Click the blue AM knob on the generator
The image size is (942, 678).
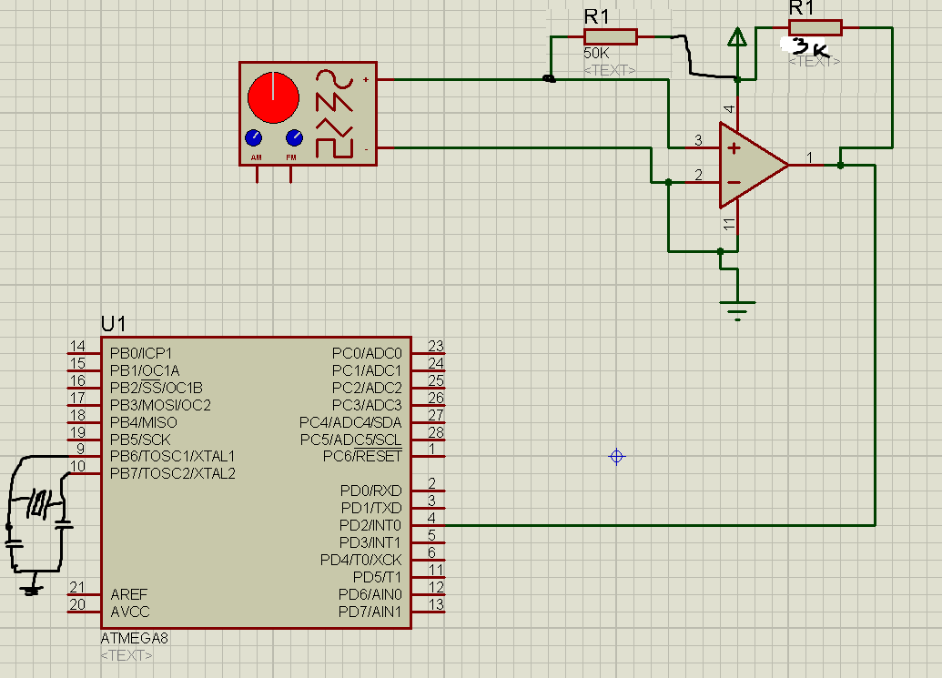[253, 138]
